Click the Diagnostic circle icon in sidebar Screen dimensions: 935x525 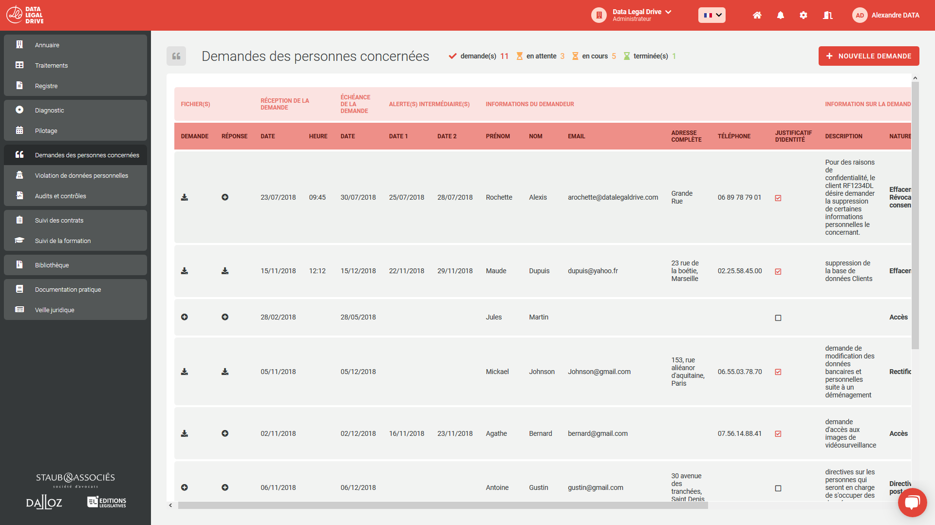click(19, 110)
